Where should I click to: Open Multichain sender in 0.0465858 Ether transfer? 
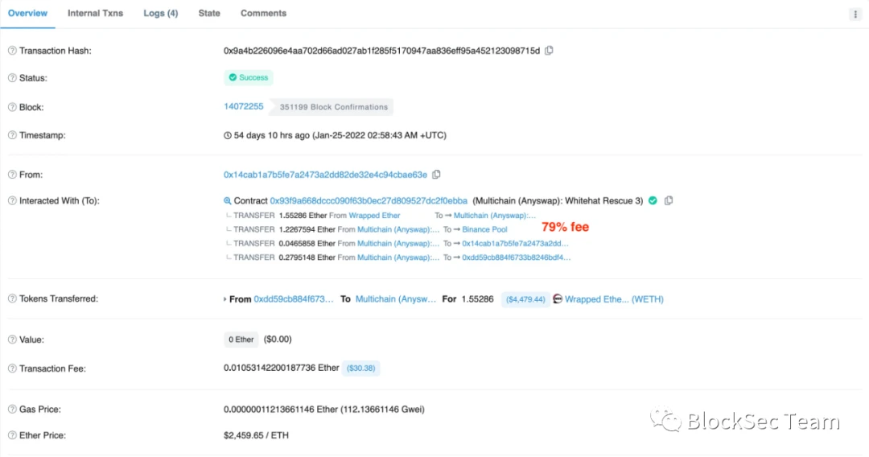(398, 243)
